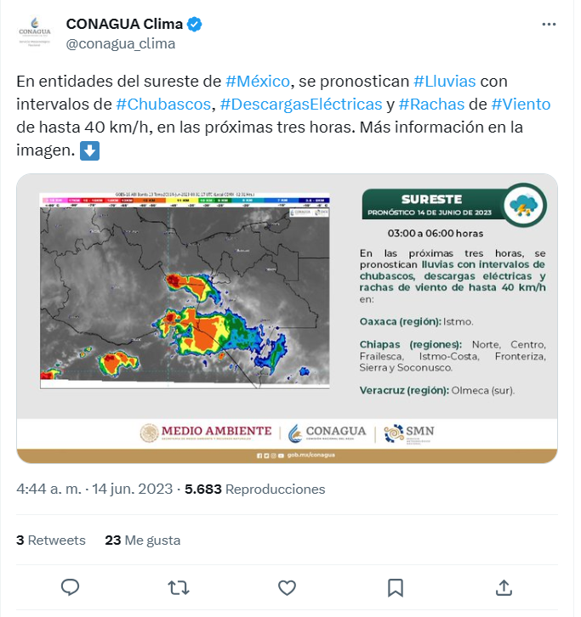View the 3 Retweets list
This screenshot has width=581, height=617.
(x=51, y=541)
